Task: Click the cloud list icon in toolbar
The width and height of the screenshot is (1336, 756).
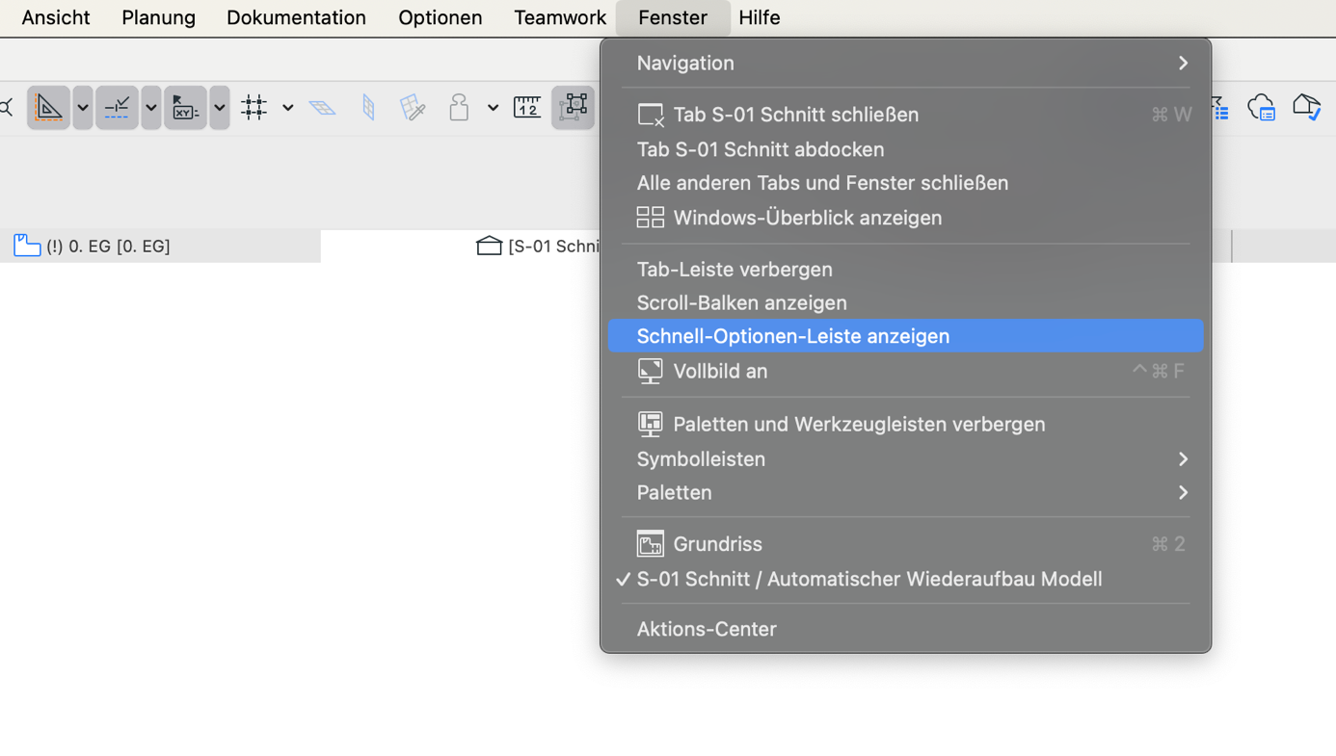Action: [1262, 107]
